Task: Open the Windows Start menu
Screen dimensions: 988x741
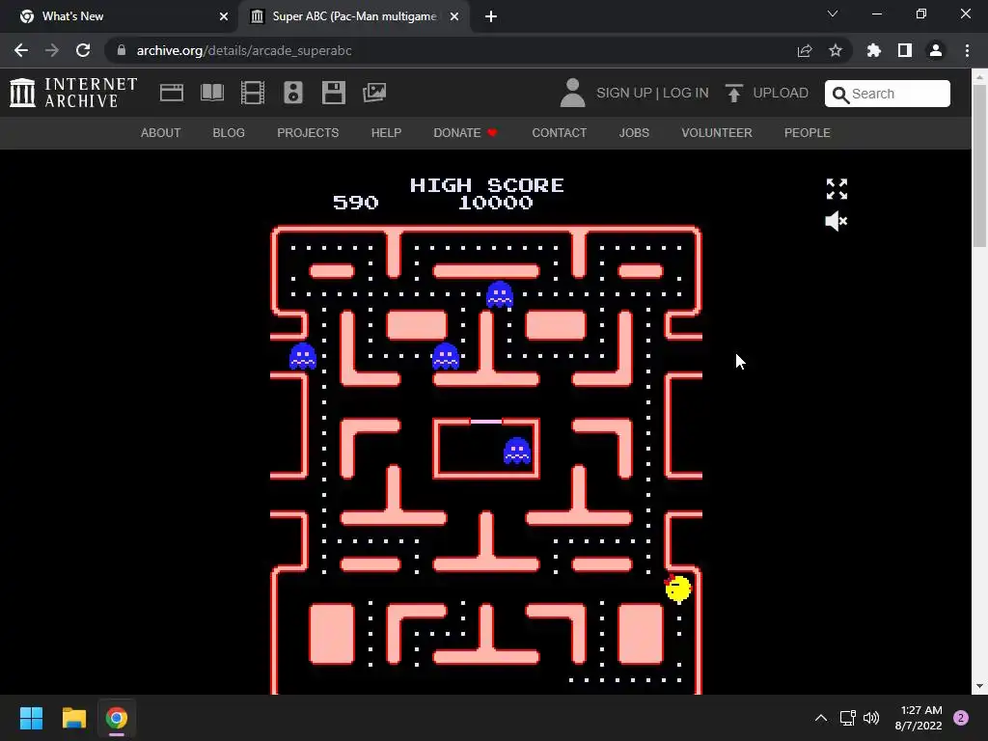Action: click(x=31, y=718)
